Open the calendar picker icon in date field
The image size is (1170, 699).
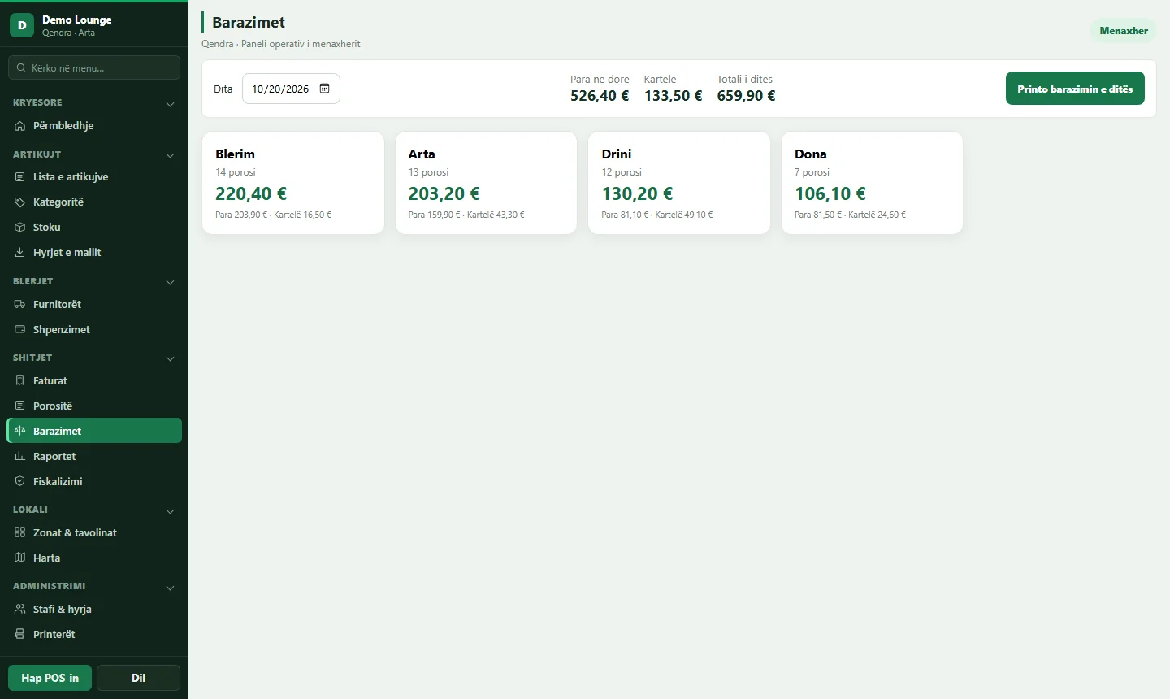[325, 89]
